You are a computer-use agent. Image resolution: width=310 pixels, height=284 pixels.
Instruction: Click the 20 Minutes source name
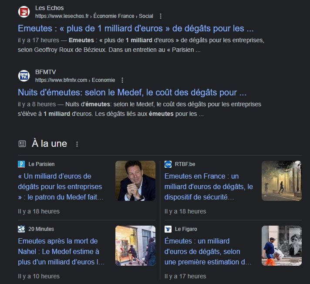coord(41,229)
